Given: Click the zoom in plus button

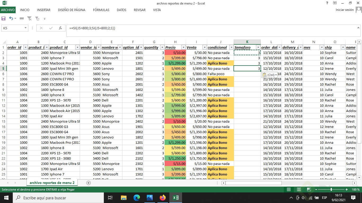Looking at the screenshot, I should pyautogui.click(x=347, y=190).
